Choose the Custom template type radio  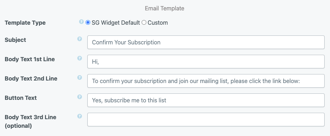(x=144, y=23)
